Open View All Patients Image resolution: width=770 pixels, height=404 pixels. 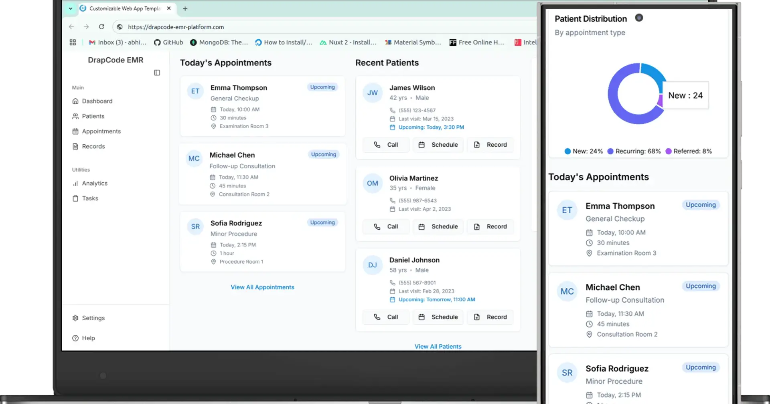[x=438, y=346]
